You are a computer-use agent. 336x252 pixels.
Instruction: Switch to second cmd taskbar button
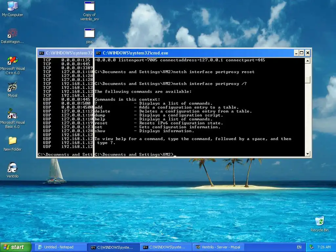click(x=166, y=247)
